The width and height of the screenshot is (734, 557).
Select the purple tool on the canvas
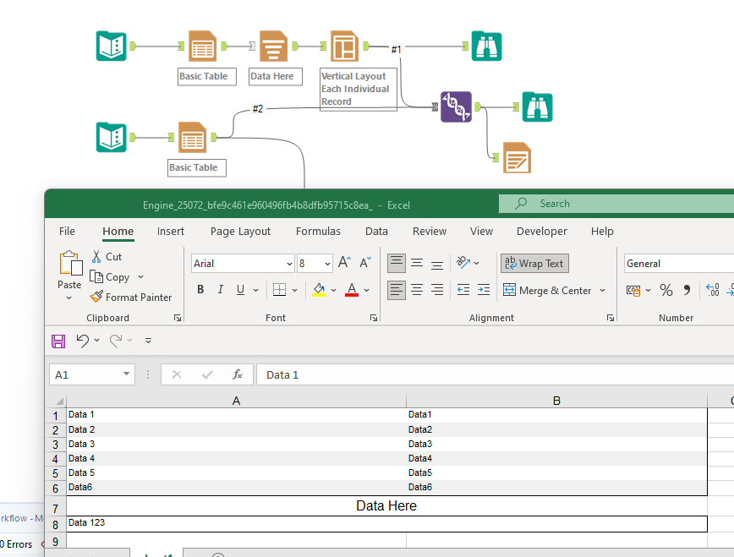[x=456, y=108]
